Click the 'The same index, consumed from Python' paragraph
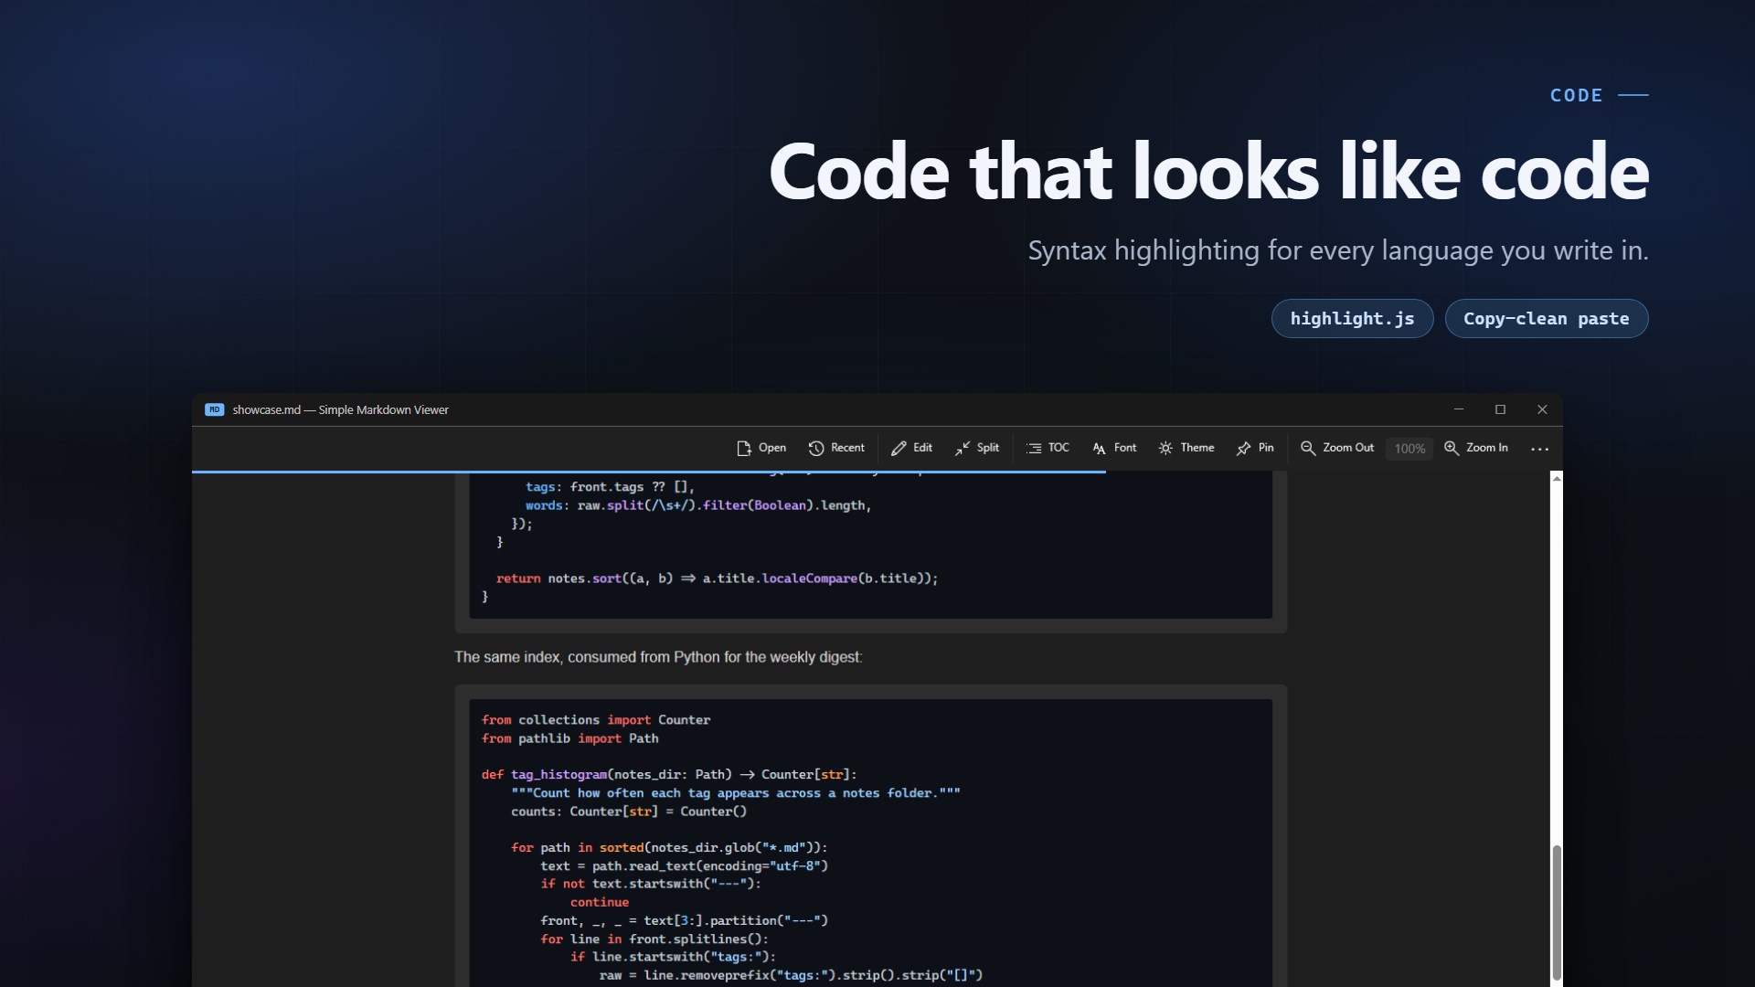 [x=658, y=657]
